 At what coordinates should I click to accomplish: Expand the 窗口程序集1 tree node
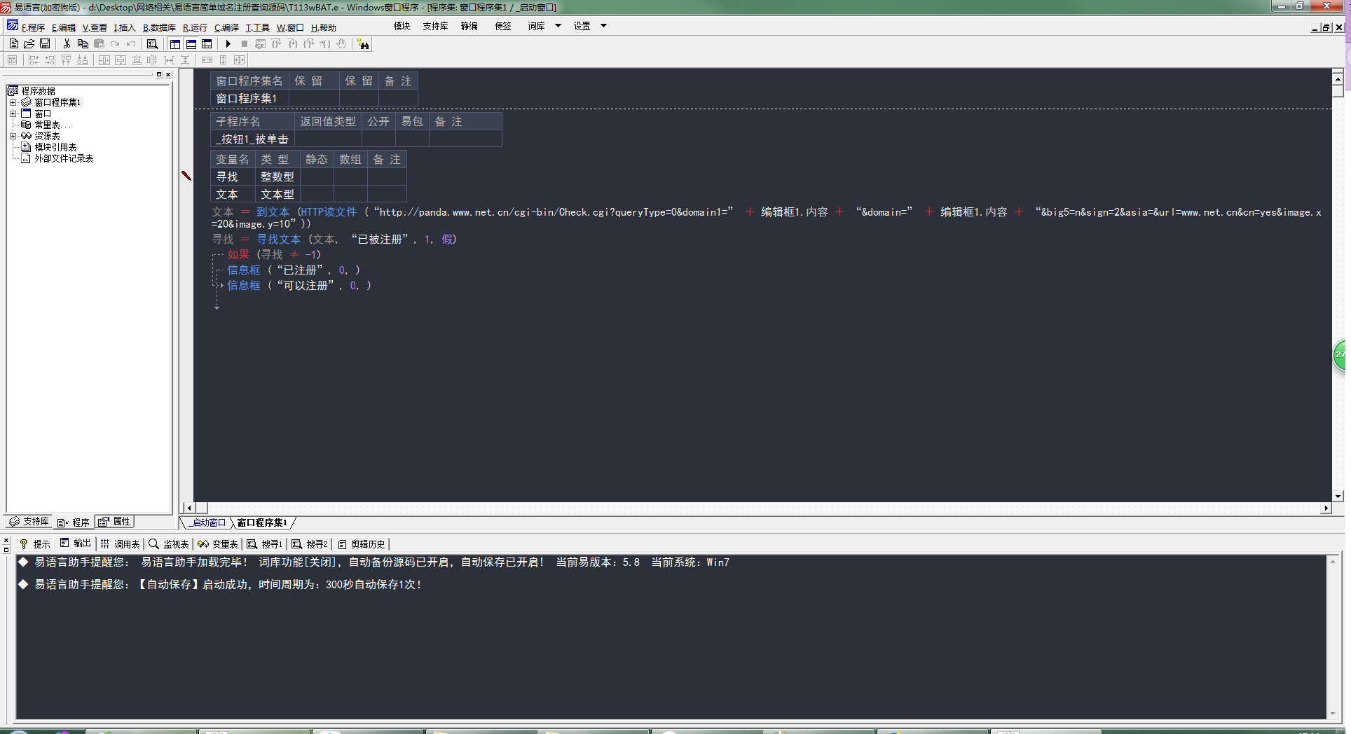[x=13, y=102]
